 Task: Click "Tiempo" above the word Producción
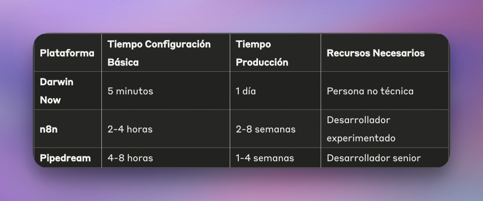tap(253, 44)
